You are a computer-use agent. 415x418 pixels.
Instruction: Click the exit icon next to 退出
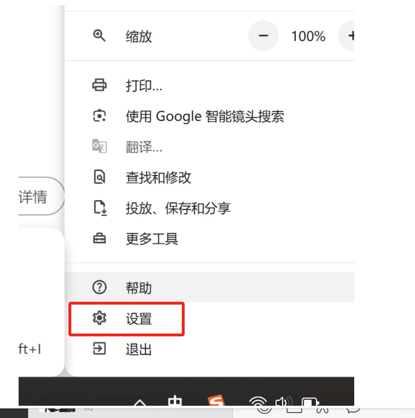coord(99,349)
